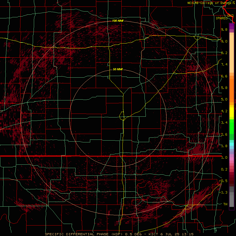The image size is (236, 236).
Task: Click the 4.2 value on the scale
Action: (224, 111)
